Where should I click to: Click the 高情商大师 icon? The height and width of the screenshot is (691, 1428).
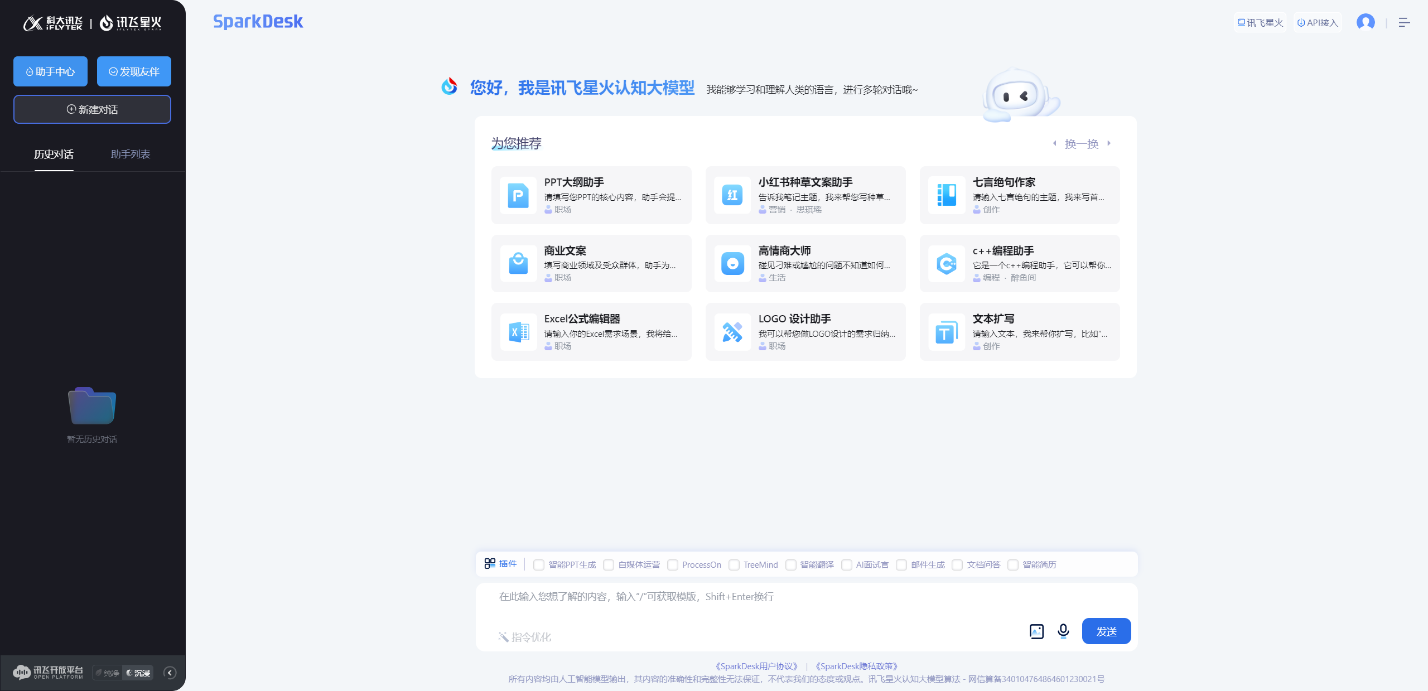732,263
